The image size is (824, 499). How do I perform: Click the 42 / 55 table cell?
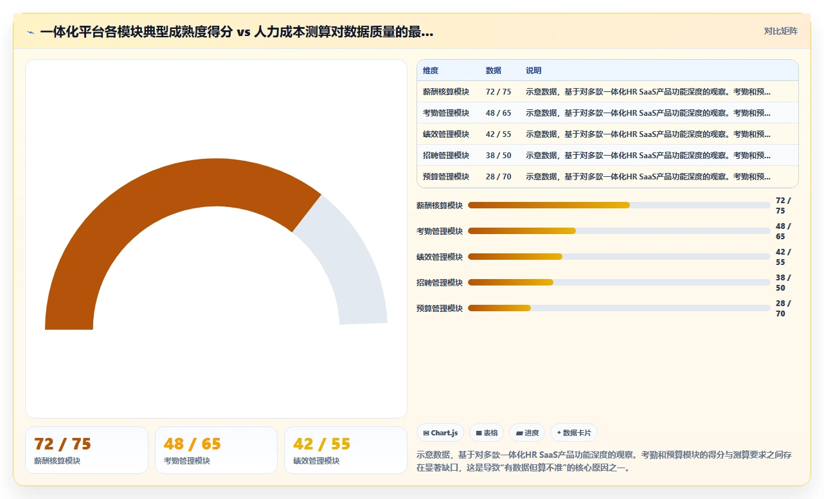click(x=499, y=134)
